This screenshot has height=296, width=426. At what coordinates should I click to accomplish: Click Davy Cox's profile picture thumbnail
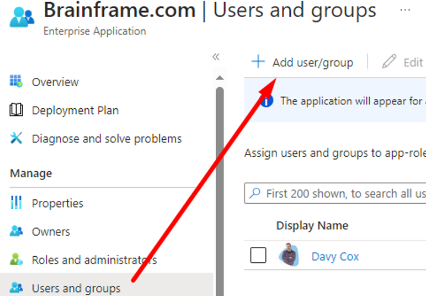pos(289,256)
